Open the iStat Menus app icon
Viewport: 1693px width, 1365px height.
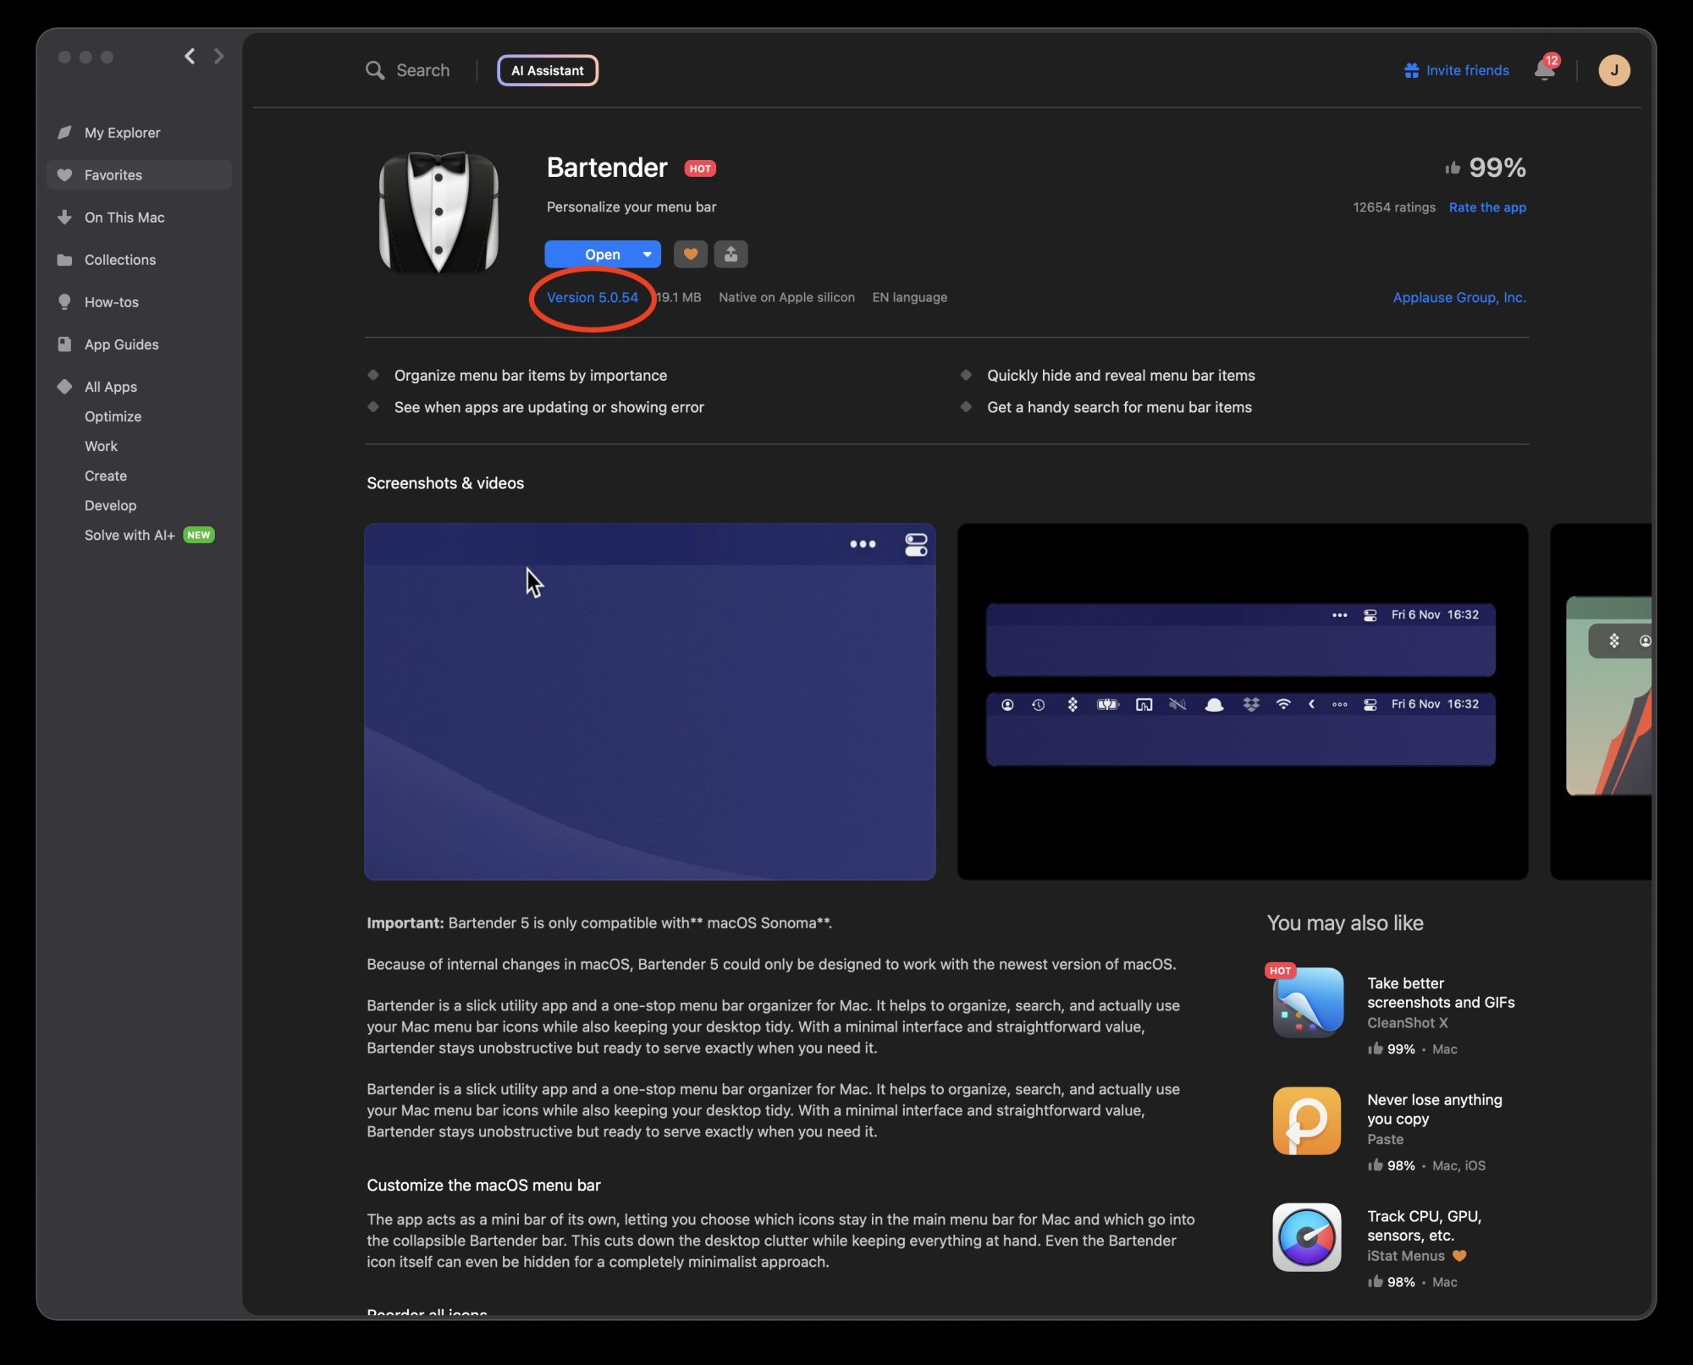[x=1307, y=1237]
